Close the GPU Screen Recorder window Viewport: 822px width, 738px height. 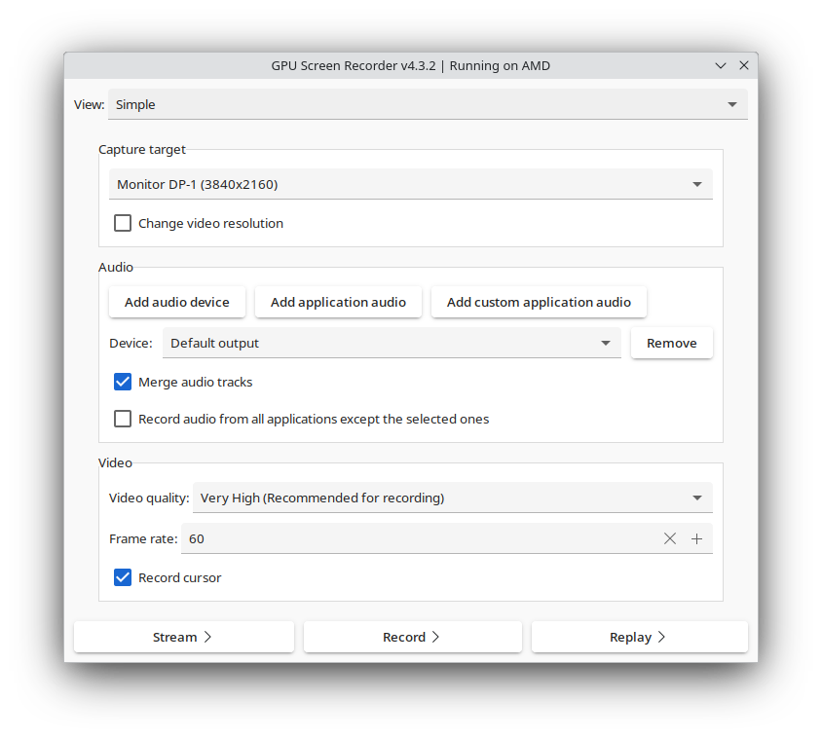pos(744,66)
